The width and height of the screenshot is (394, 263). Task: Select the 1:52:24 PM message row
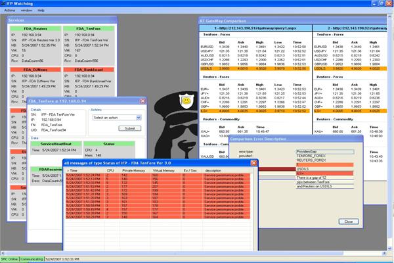click(158, 175)
